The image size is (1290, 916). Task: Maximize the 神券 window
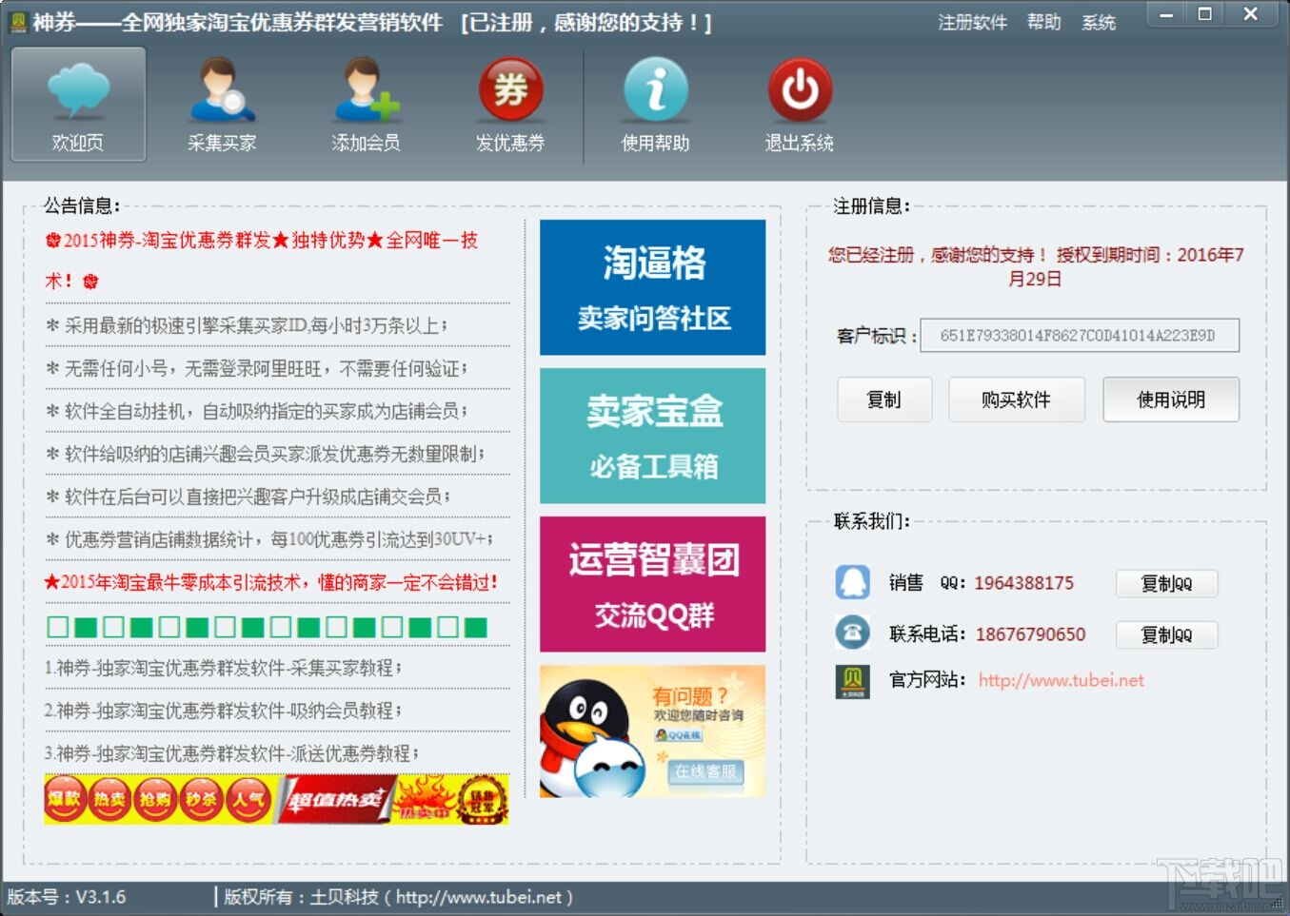pos(1205,14)
